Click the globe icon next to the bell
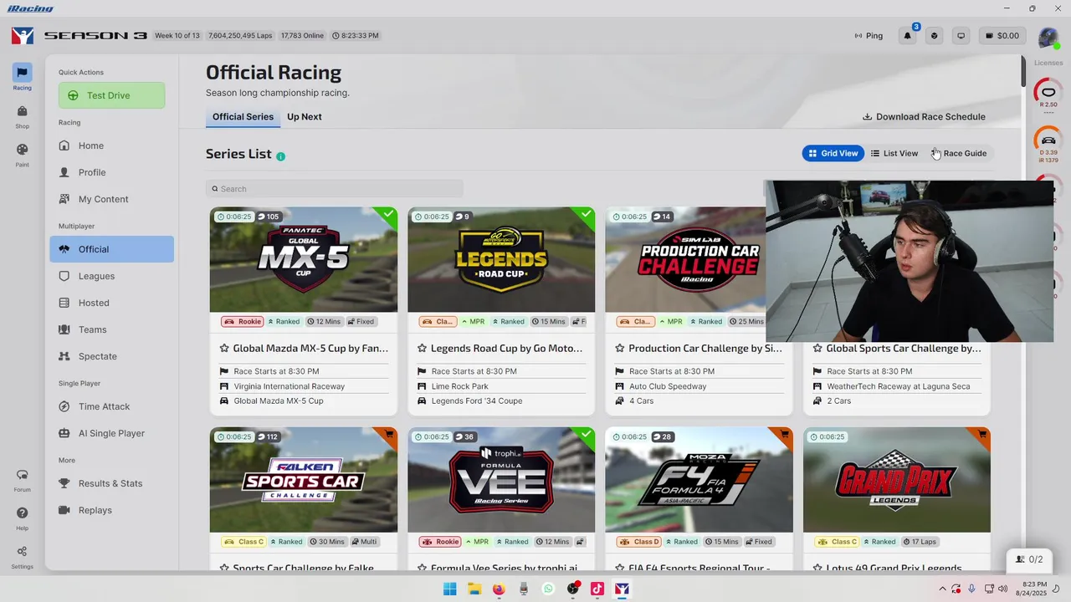The height and width of the screenshot is (602, 1071). click(x=935, y=36)
